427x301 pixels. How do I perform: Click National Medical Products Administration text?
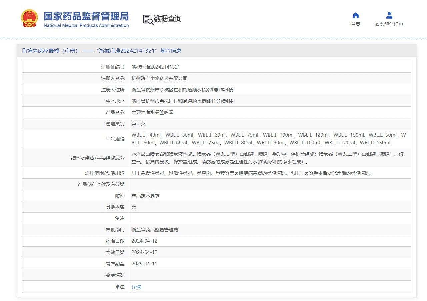(x=86, y=26)
